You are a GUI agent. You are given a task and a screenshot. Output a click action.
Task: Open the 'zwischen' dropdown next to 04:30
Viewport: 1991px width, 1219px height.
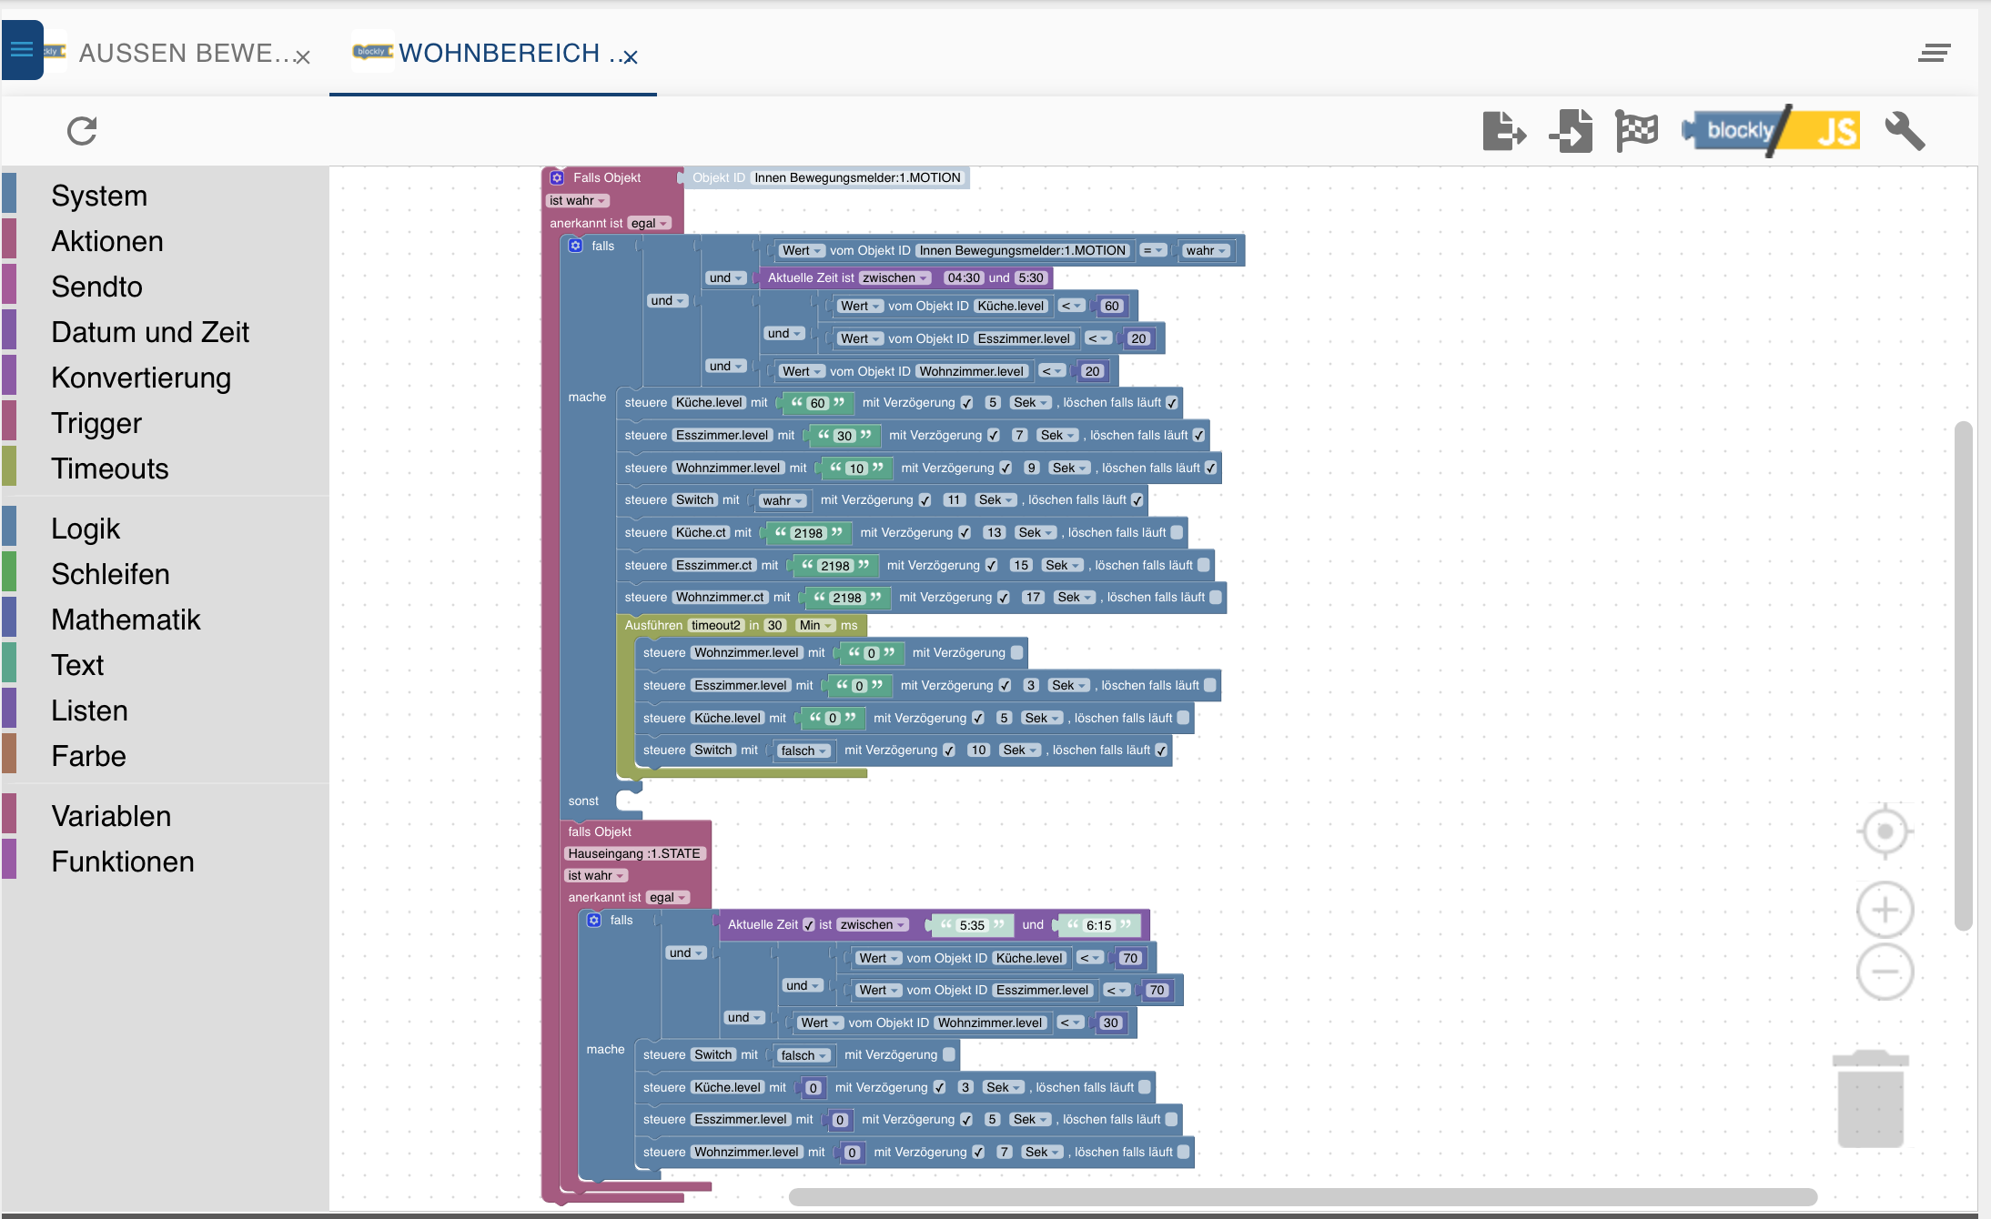point(894,277)
